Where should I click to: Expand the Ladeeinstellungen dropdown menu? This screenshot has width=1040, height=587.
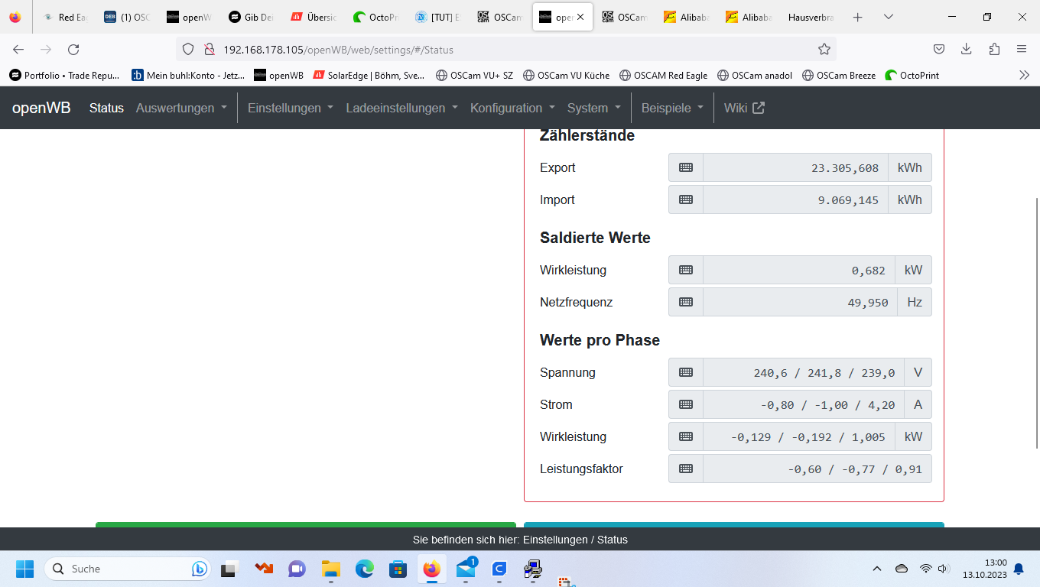point(402,108)
